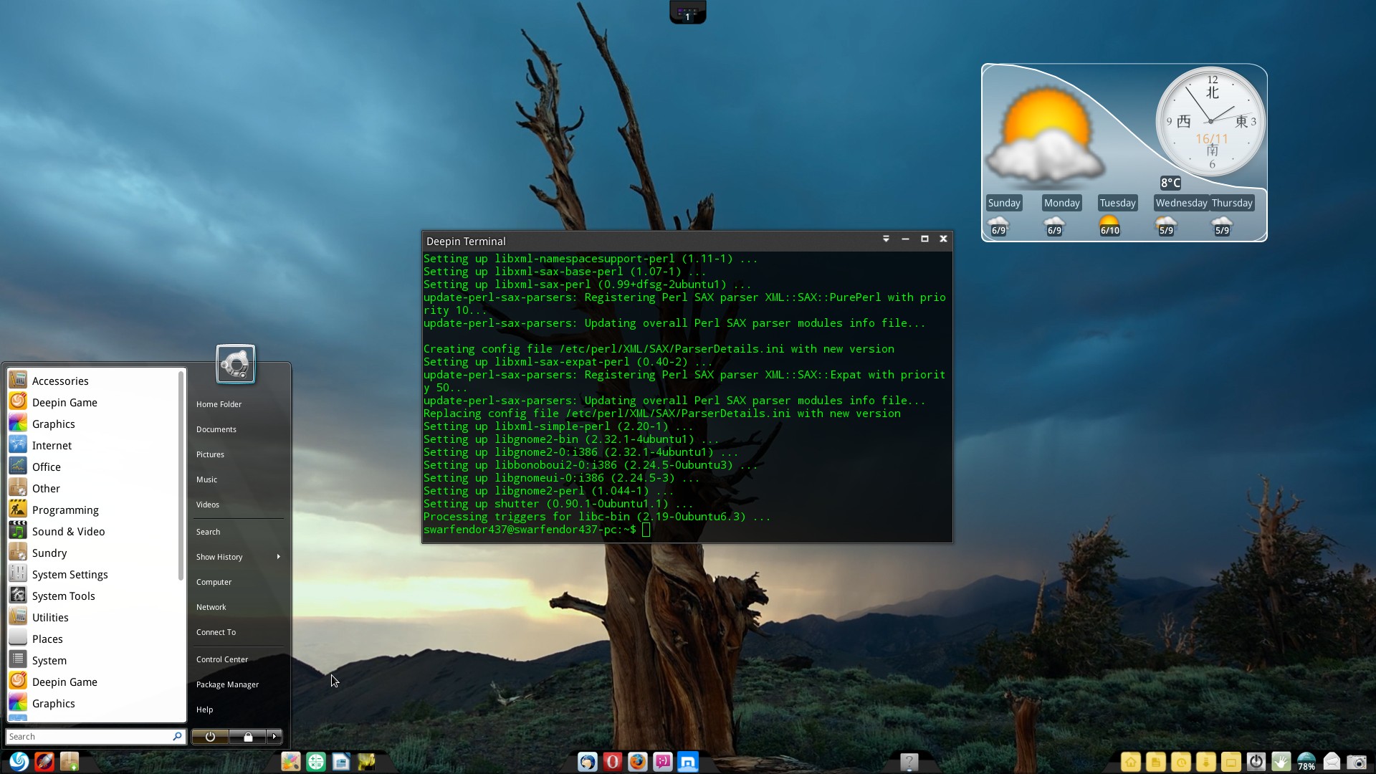
Task: Expand the arrow beside the lock button
Action: 274,737
